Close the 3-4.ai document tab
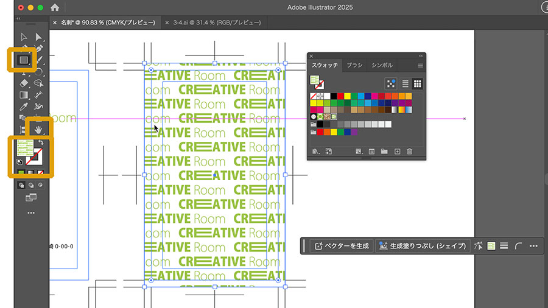Screen dimensions: 548x308 167,23
